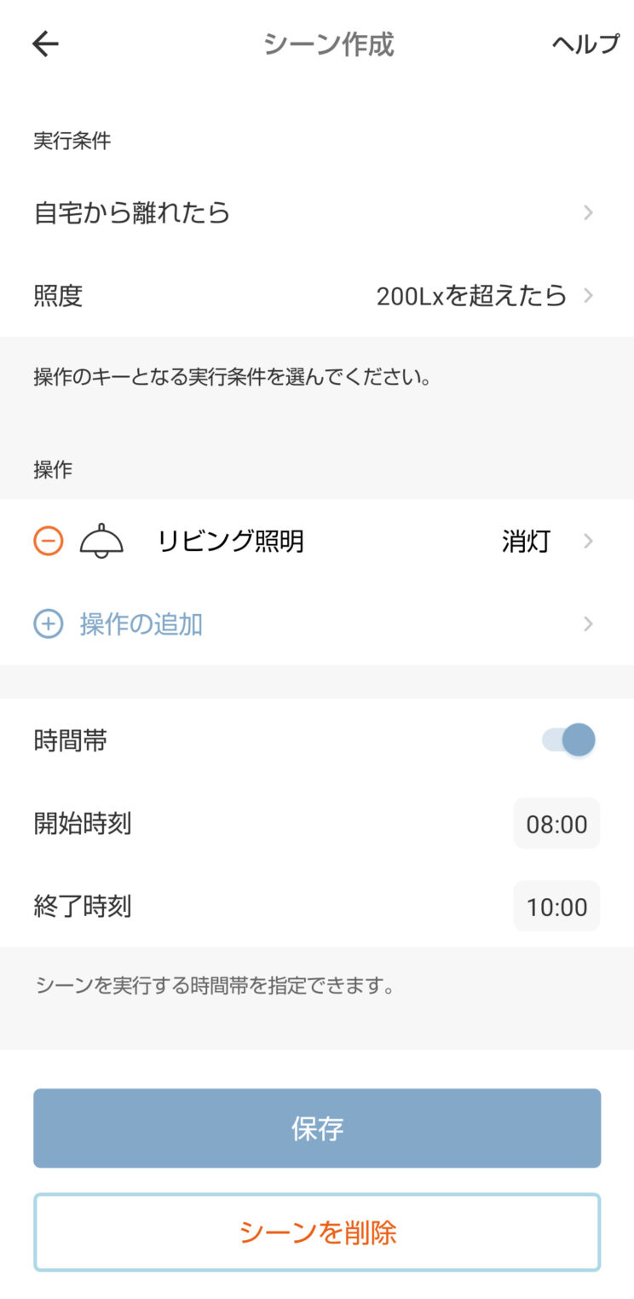Tap the back arrow icon
Screen dimensions: 634x1299
point(45,44)
